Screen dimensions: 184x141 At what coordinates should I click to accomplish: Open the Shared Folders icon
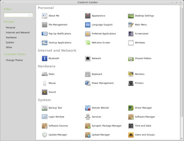point(131,58)
